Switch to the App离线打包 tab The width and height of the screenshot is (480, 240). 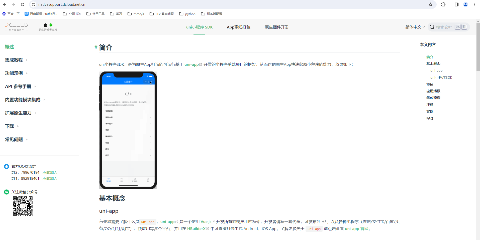point(239,27)
